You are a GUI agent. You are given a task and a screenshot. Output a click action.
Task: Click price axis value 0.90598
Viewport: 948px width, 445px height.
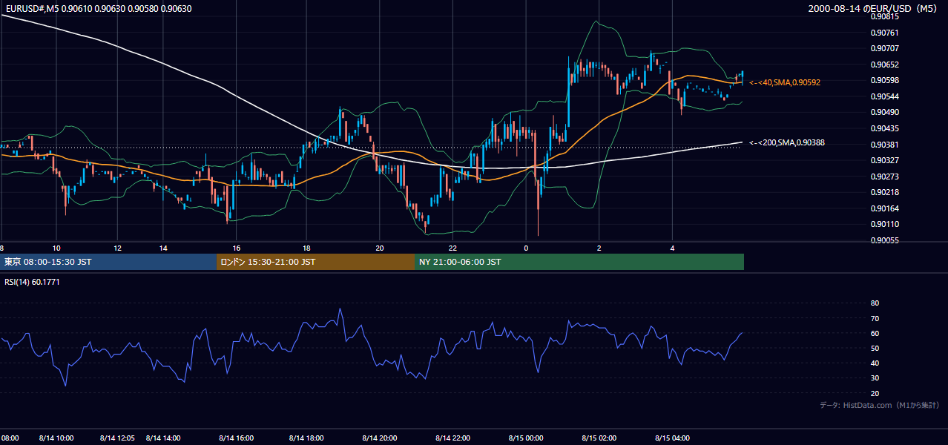click(884, 80)
